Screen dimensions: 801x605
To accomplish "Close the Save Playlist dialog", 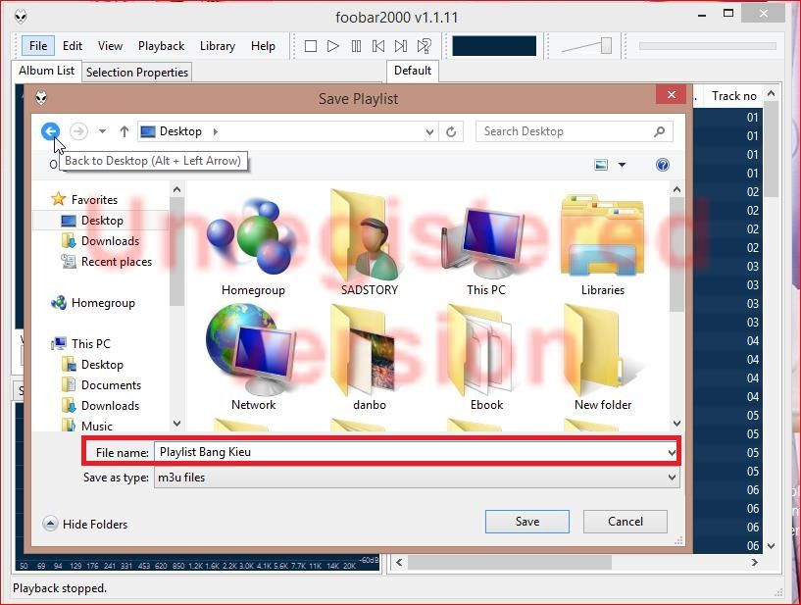I will click(672, 94).
